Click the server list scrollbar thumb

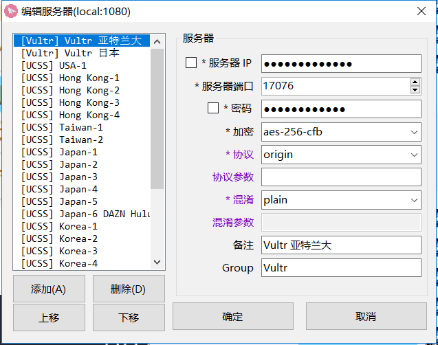coord(157,119)
